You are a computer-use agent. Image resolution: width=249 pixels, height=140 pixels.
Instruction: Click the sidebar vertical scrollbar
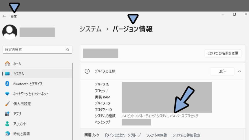(x=72, y=101)
